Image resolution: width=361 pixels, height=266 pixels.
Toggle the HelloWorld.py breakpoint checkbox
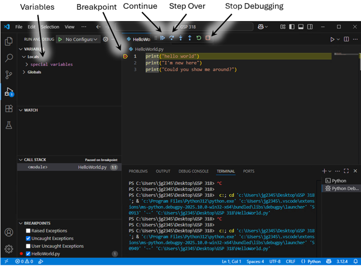point(28,254)
